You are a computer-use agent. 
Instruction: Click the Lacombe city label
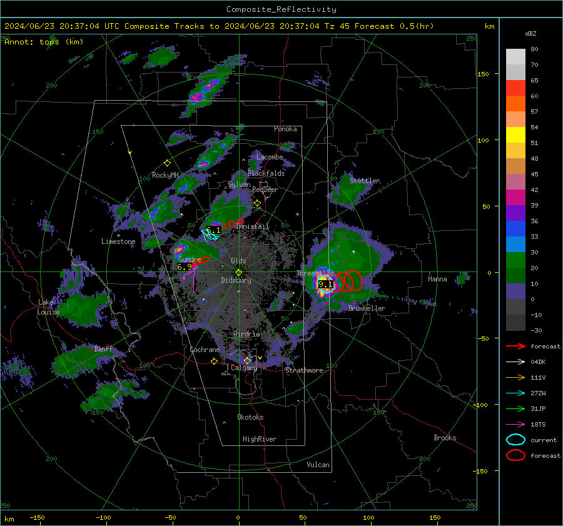270,157
